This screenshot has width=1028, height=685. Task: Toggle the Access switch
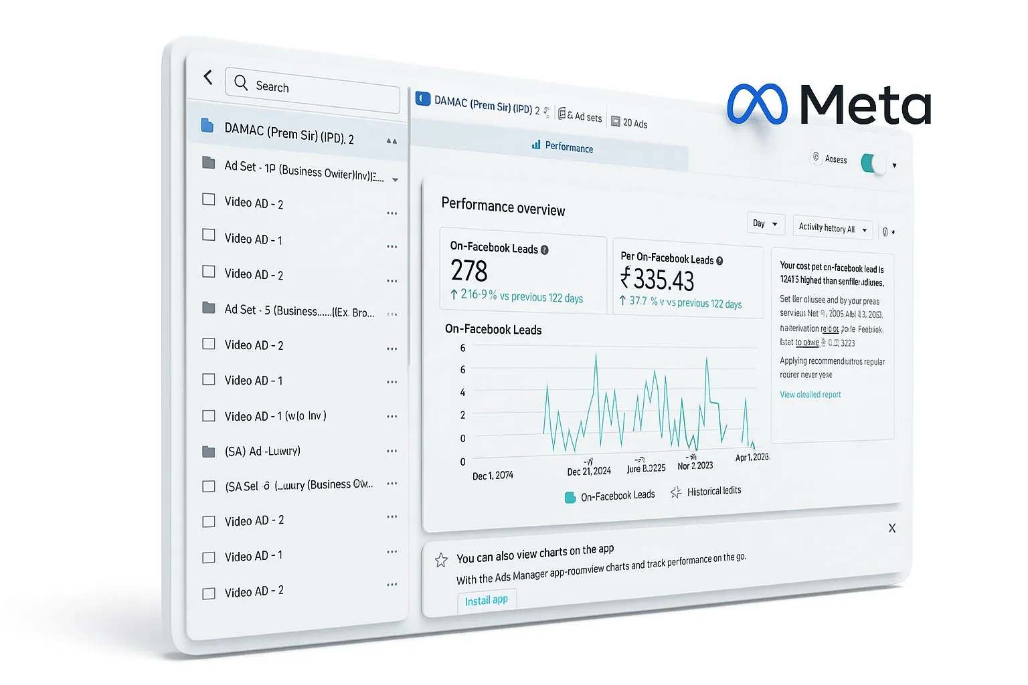[x=873, y=163]
